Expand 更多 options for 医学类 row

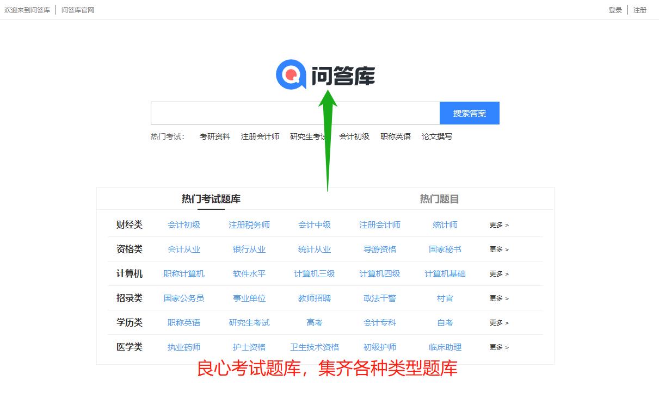(498, 347)
